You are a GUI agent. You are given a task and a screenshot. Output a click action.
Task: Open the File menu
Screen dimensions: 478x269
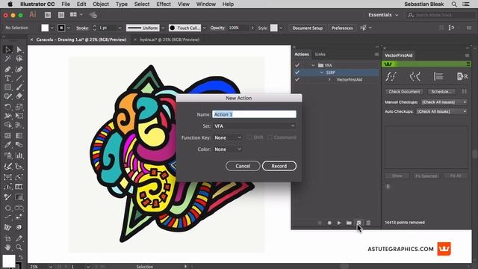[x=66, y=4]
